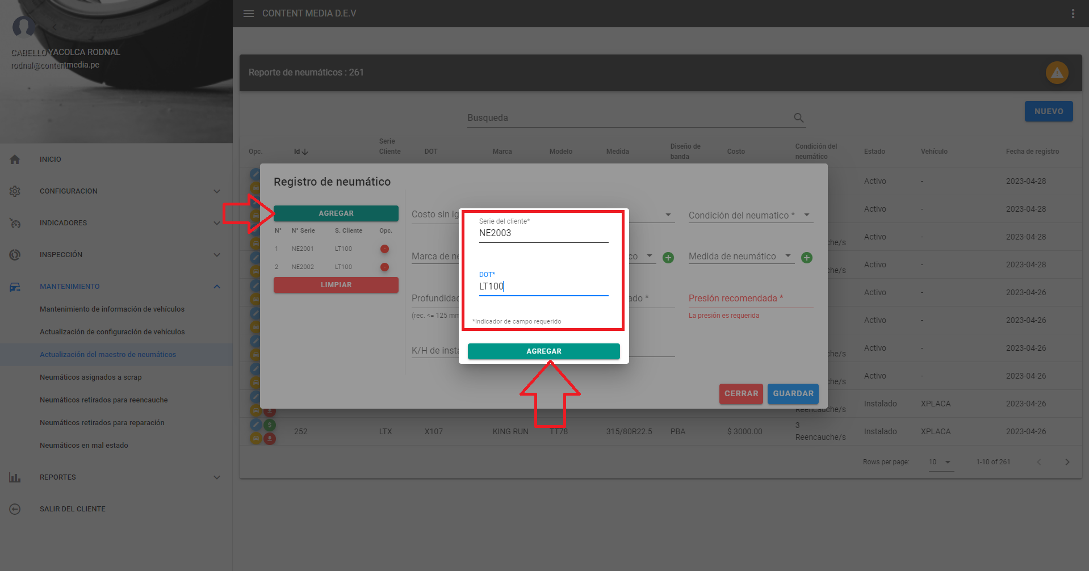Image resolution: width=1089 pixels, height=571 pixels.
Task: Click the Serie del cliente input field
Action: (x=543, y=233)
